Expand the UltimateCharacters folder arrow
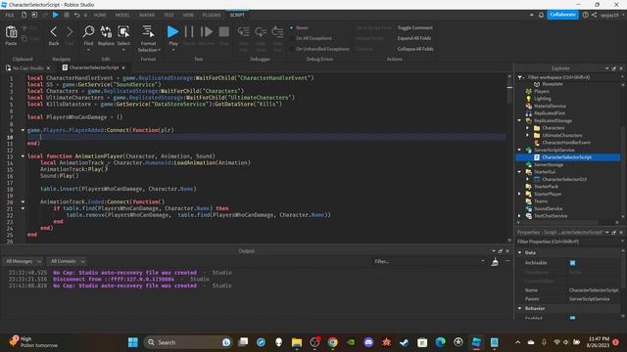The image size is (627, 352). pyautogui.click(x=527, y=135)
